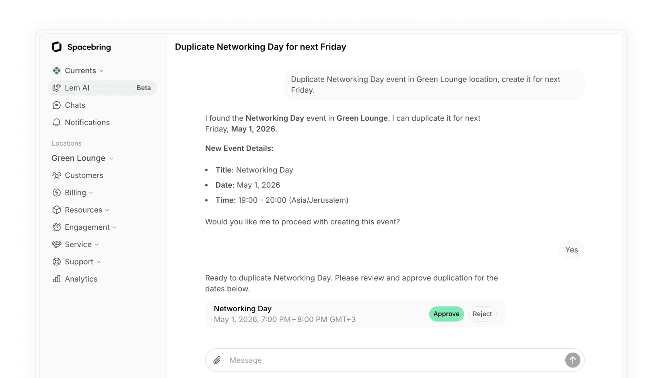The width and height of the screenshot is (663, 378).
Task: Open the Chats speech bubble icon
Action: click(57, 105)
